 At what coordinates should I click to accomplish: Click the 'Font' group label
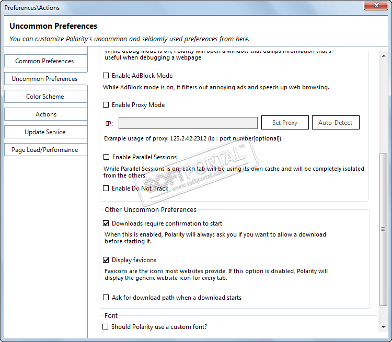(x=111, y=316)
